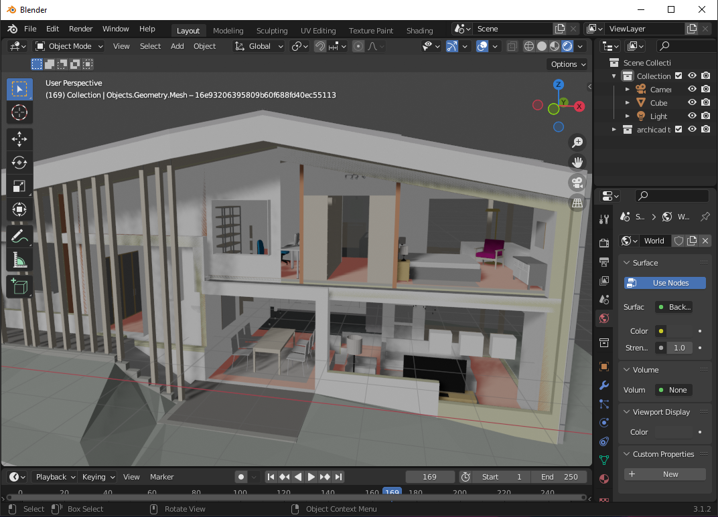Viewport: 718px width, 517px height.
Task: Toggle proportional editing
Action: click(x=358, y=46)
